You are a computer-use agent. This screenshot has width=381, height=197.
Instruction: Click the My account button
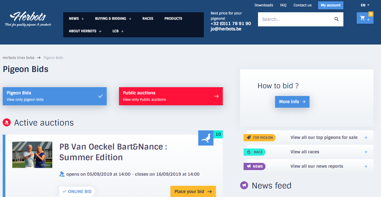click(331, 5)
